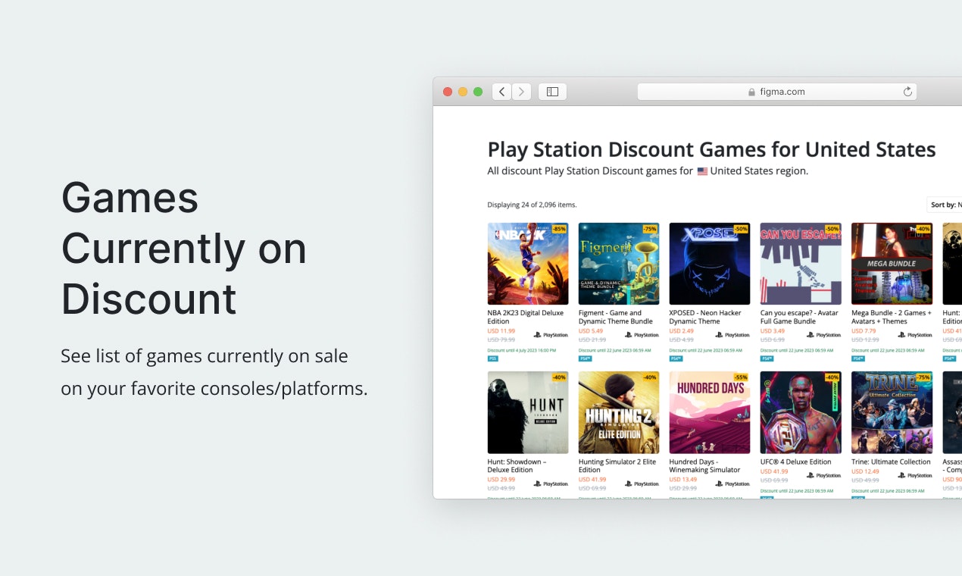This screenshot has width=962, height=576.
Task: Click PlayStation logo under UFC 4
Action: click(x=823, y=475)
